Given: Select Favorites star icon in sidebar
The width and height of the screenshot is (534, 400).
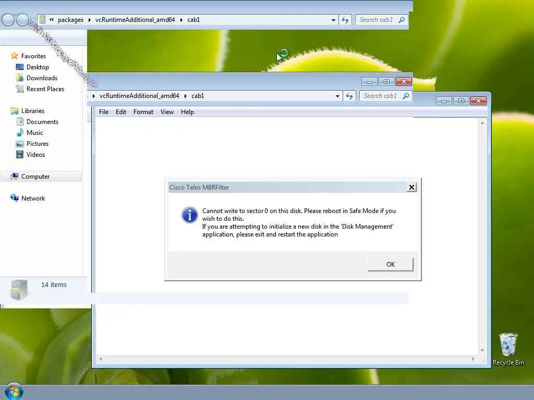Looking at the screenshot, I should click(x=14, y=56).
